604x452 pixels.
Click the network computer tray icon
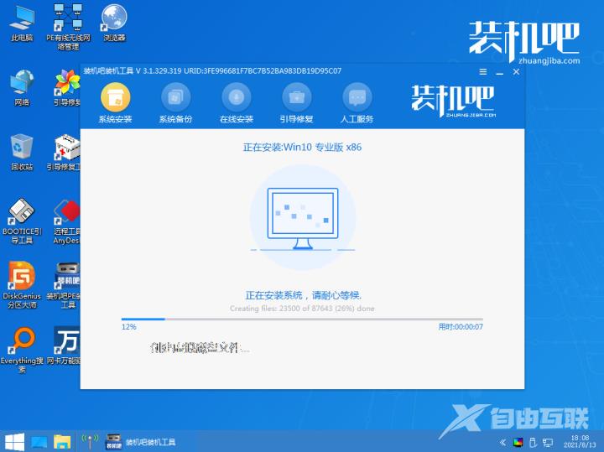[x=547, y=443]
